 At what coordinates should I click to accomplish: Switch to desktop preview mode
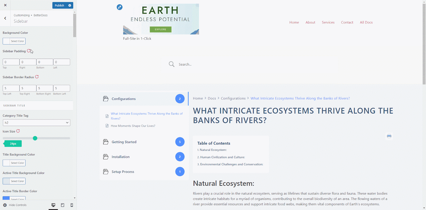(x=53, y=205)
